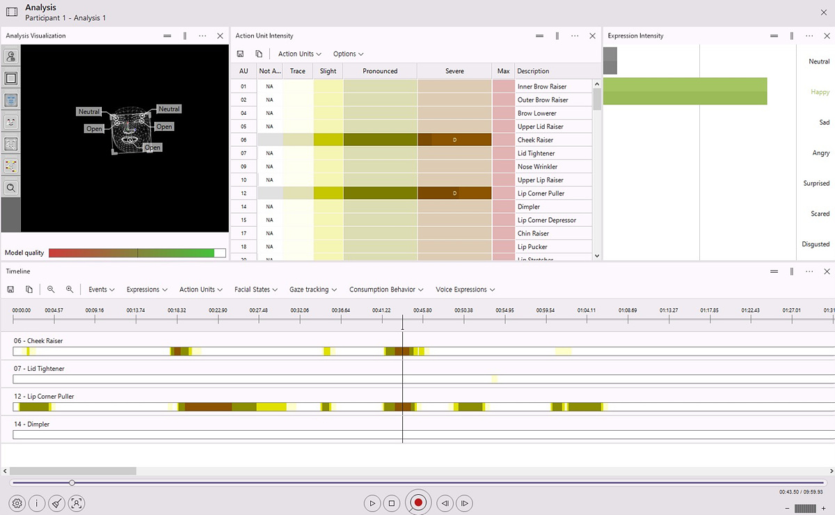Click the face framing square icon
Image resolution: width=835 pixels, height=515 pixels.
tap(10, 79)
